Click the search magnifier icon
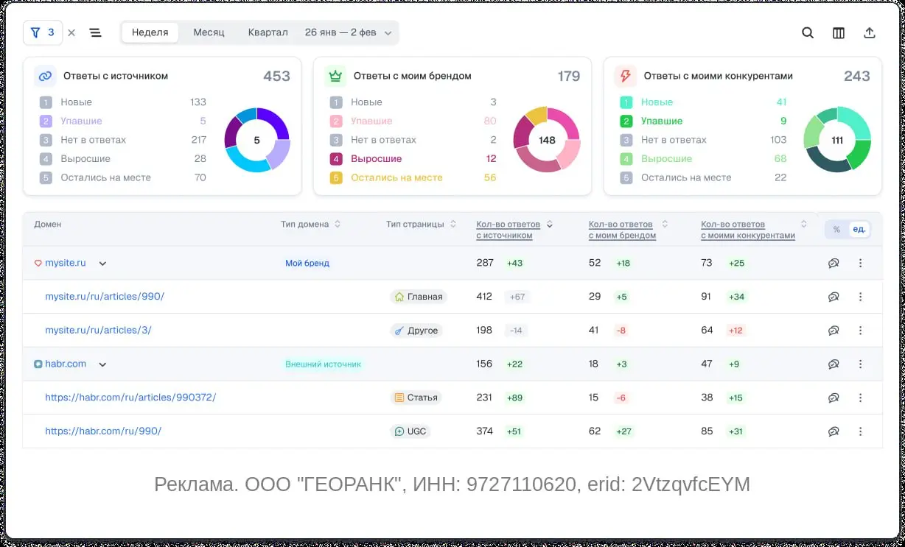This screenshot has width=905, height=547. pyautogui.click(x=808, y=33)
